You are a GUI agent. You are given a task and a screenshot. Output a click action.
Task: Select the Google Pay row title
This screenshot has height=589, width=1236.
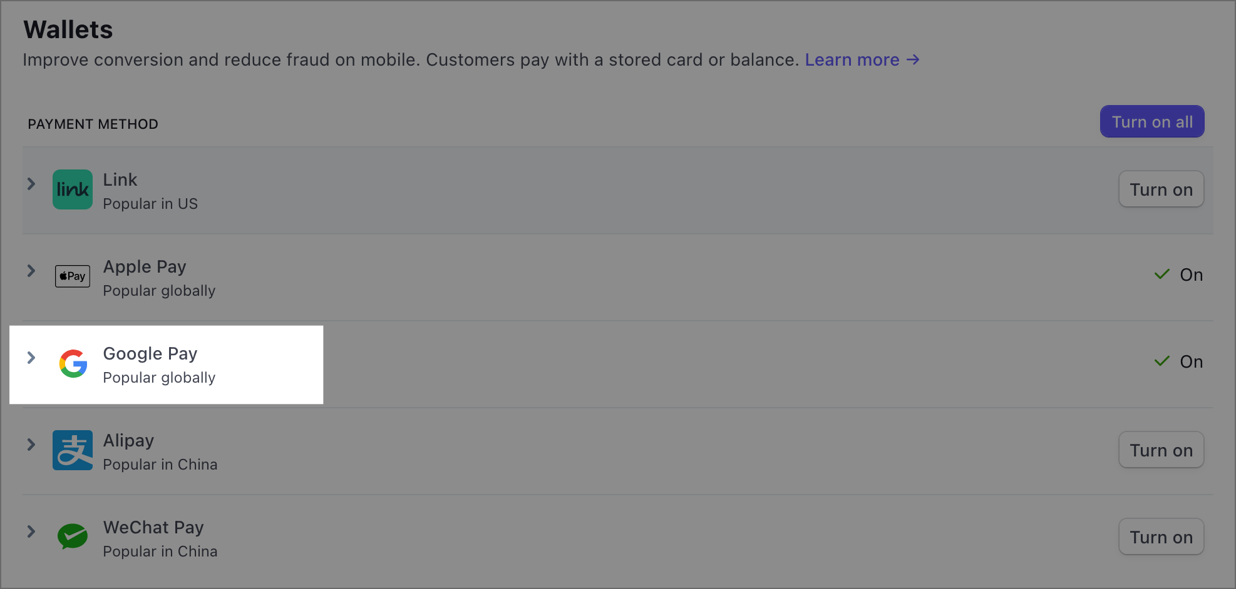tap(150, 354)
